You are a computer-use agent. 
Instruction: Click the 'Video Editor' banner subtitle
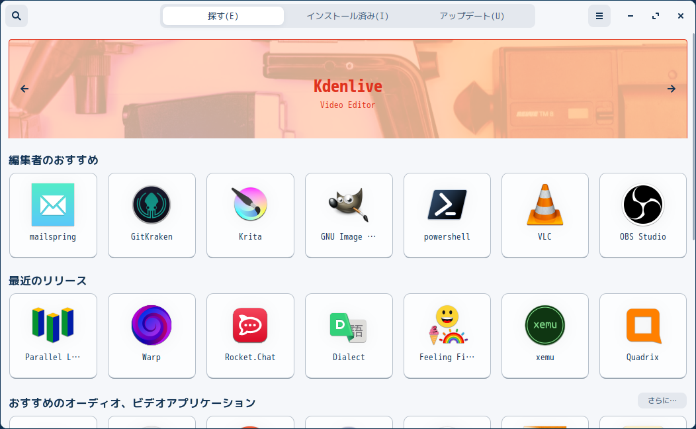coord(348,105)
